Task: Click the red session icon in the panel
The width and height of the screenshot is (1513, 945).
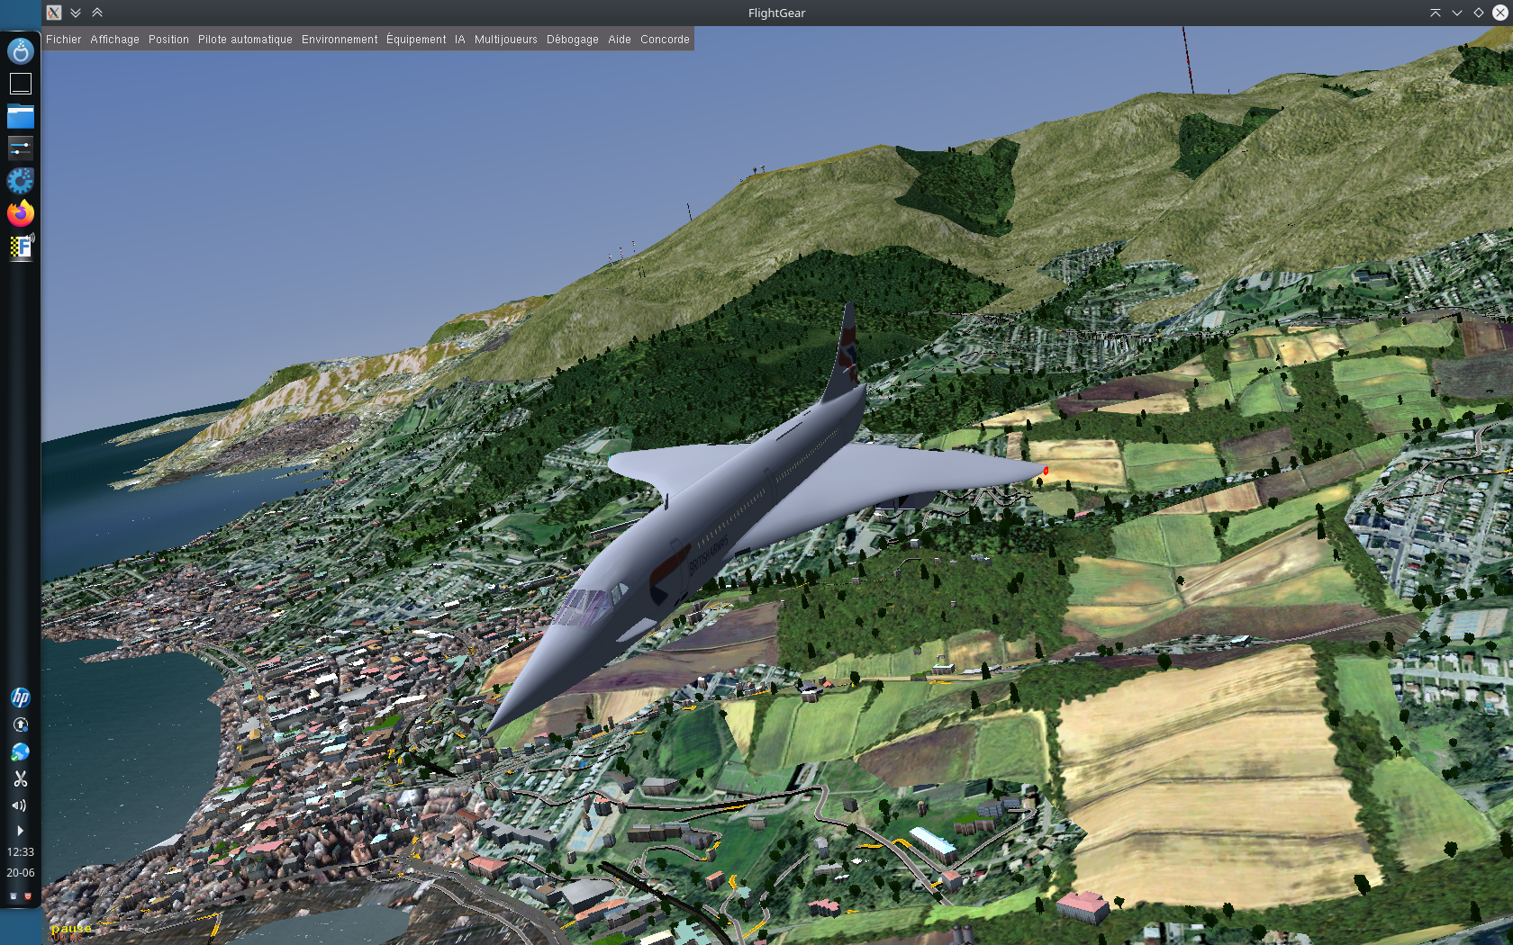Action: coord(28,896)
